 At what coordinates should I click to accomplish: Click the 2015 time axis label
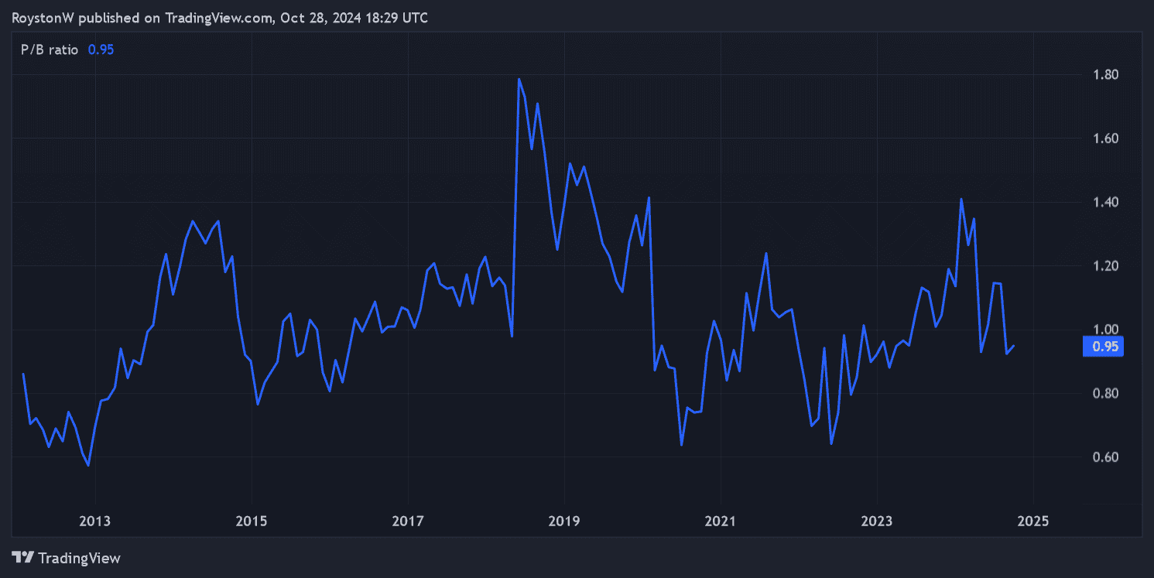pyautogui.click(x=252, y=522)
